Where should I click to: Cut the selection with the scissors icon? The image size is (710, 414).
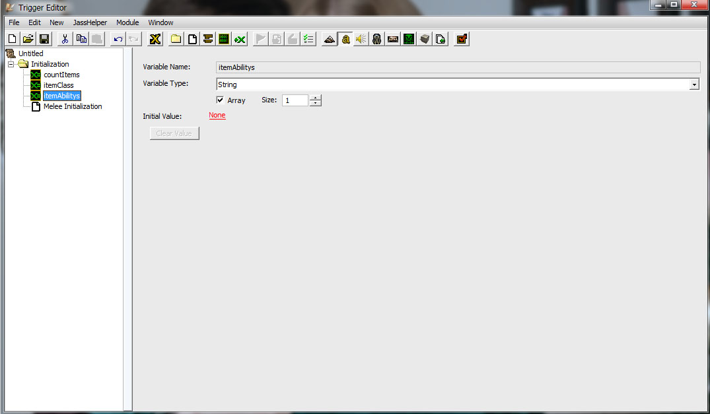(x=65, y=40)
